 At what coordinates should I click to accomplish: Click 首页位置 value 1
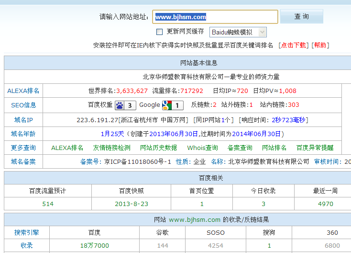coord(202,204)
